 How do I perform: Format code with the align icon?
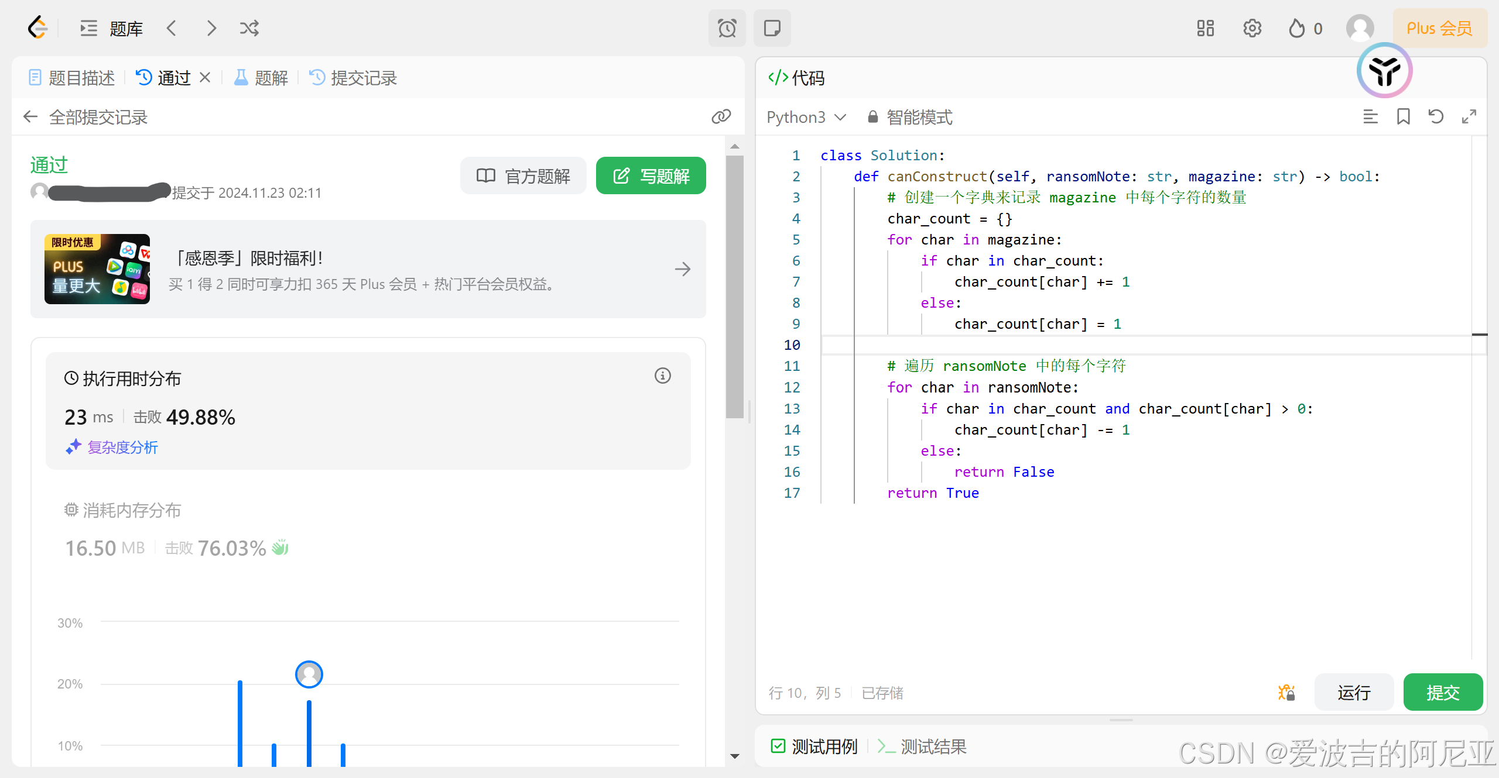coord(1370,116)
